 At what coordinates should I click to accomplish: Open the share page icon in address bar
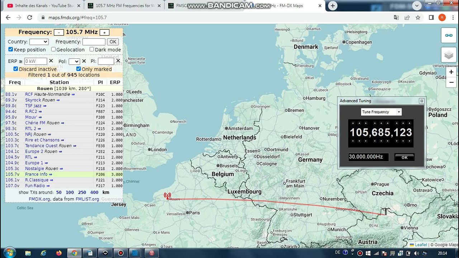[407, 17]
